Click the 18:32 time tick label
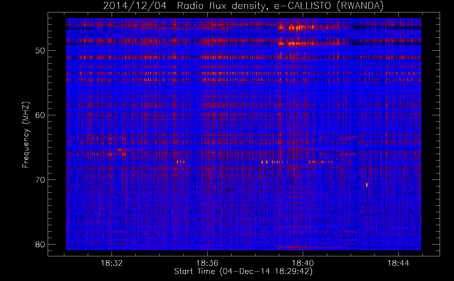Image resolution: width=454 pixels, height=281 pixels. (112, 263)
